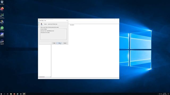
Task: Click the taskbar clock and date
Action: (x=165, y=94)
